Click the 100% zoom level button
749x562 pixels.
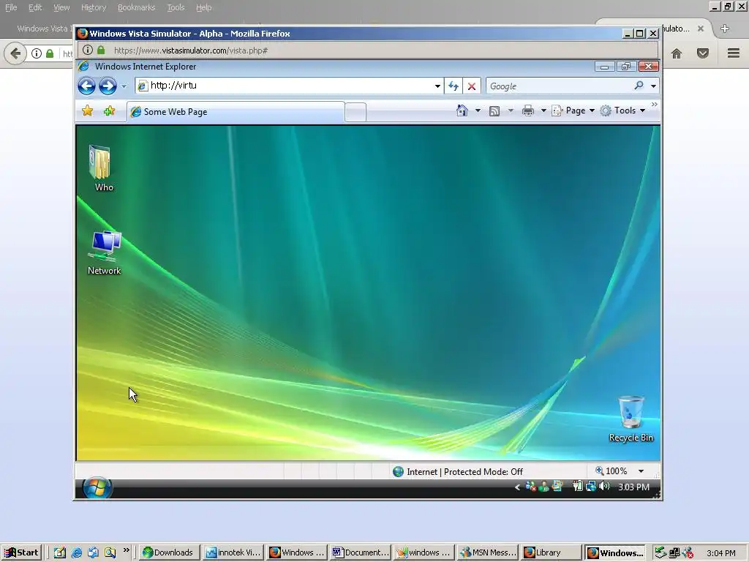[x=611, y=471]
